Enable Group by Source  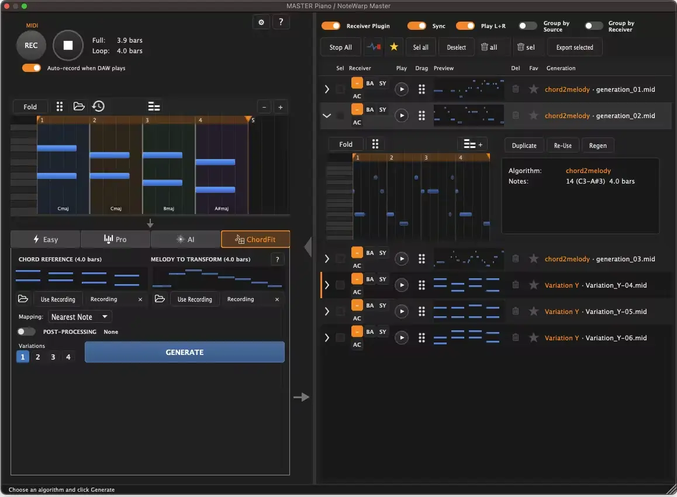tap(527, 26)
